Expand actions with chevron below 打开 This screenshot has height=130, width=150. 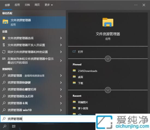[108, 59]
